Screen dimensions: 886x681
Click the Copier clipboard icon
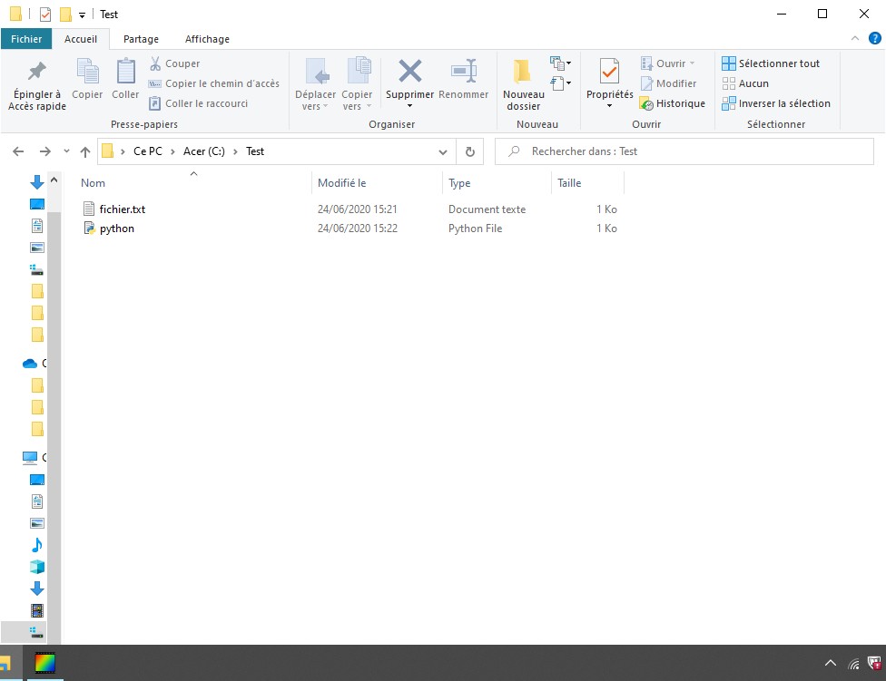pos(87,73)
